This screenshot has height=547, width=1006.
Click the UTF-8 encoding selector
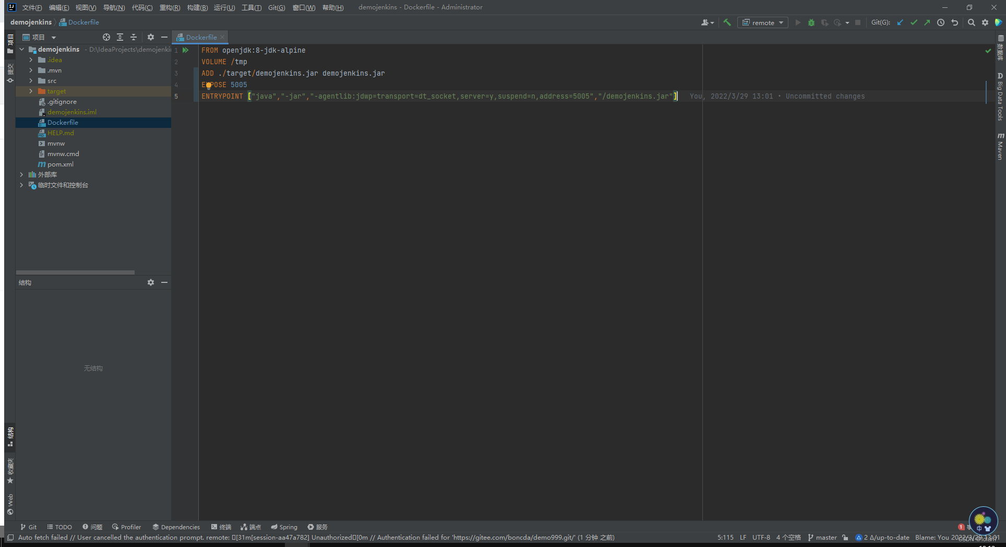pyautogui.click(x=761, y=537)
